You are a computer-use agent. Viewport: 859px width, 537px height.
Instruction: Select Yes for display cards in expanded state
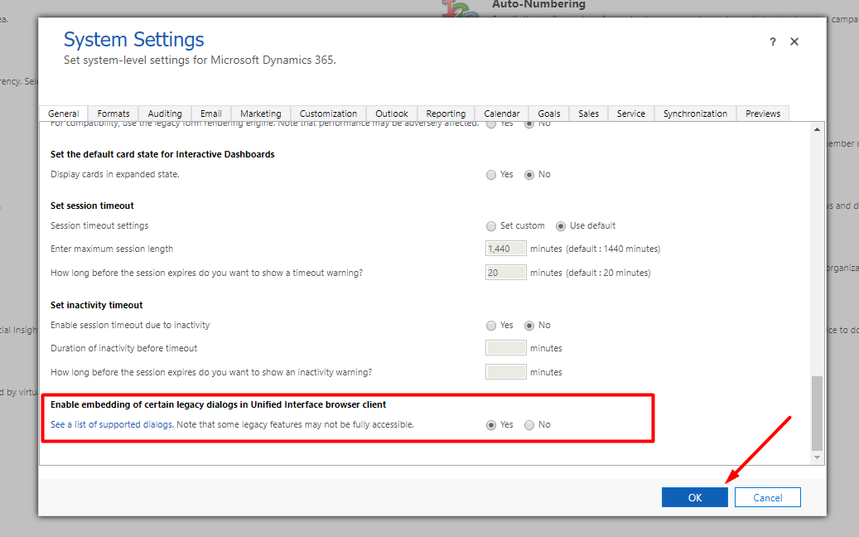click(491, 175)
